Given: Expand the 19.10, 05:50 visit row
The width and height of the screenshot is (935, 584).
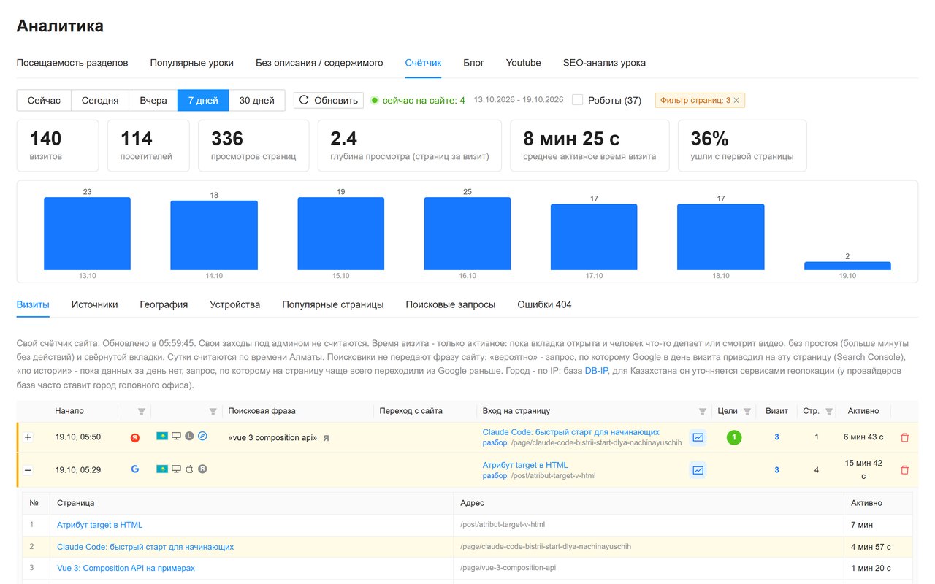Looking at the screenshot, I should [28, 437].
